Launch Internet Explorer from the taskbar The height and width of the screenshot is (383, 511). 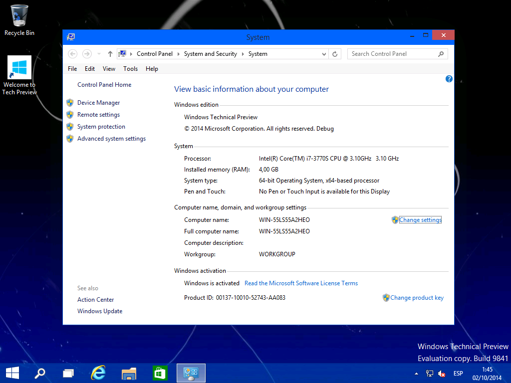(x=98, y=373)
